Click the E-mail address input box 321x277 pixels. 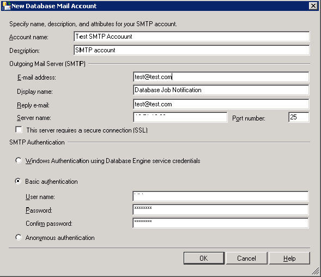point(221,77)
